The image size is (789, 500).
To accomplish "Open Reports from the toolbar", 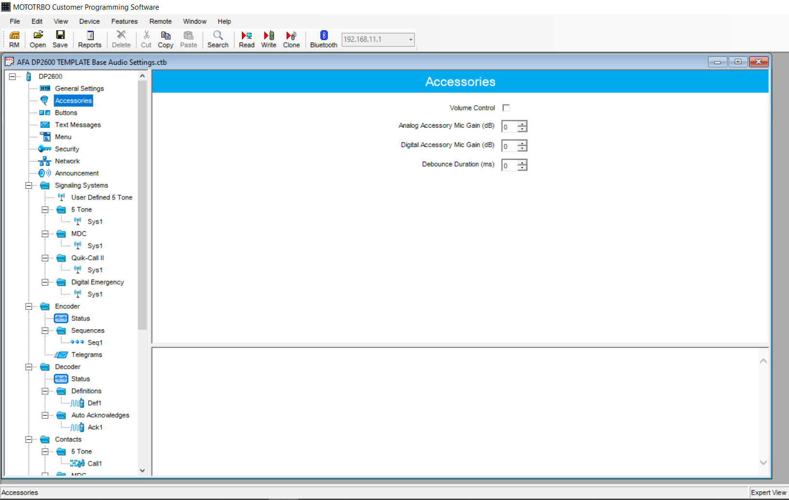I will pos(89,39).
